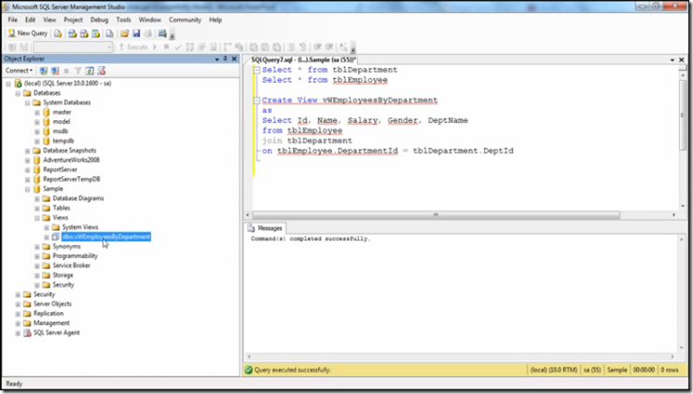Click the Debug green arrow icon
Viewport: 693px width, 394px height.
(155, 47)
